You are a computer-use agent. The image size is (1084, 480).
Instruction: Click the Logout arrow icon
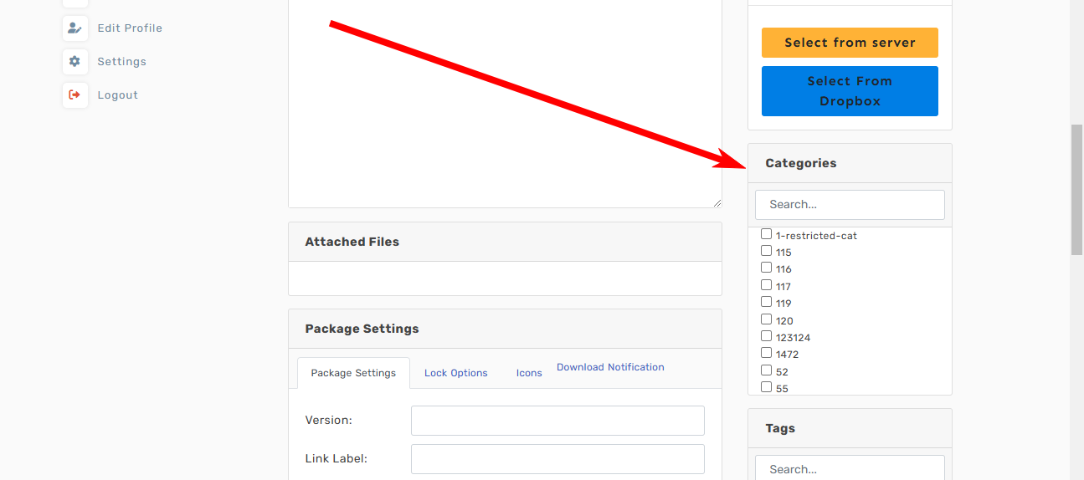coord(74,94)
